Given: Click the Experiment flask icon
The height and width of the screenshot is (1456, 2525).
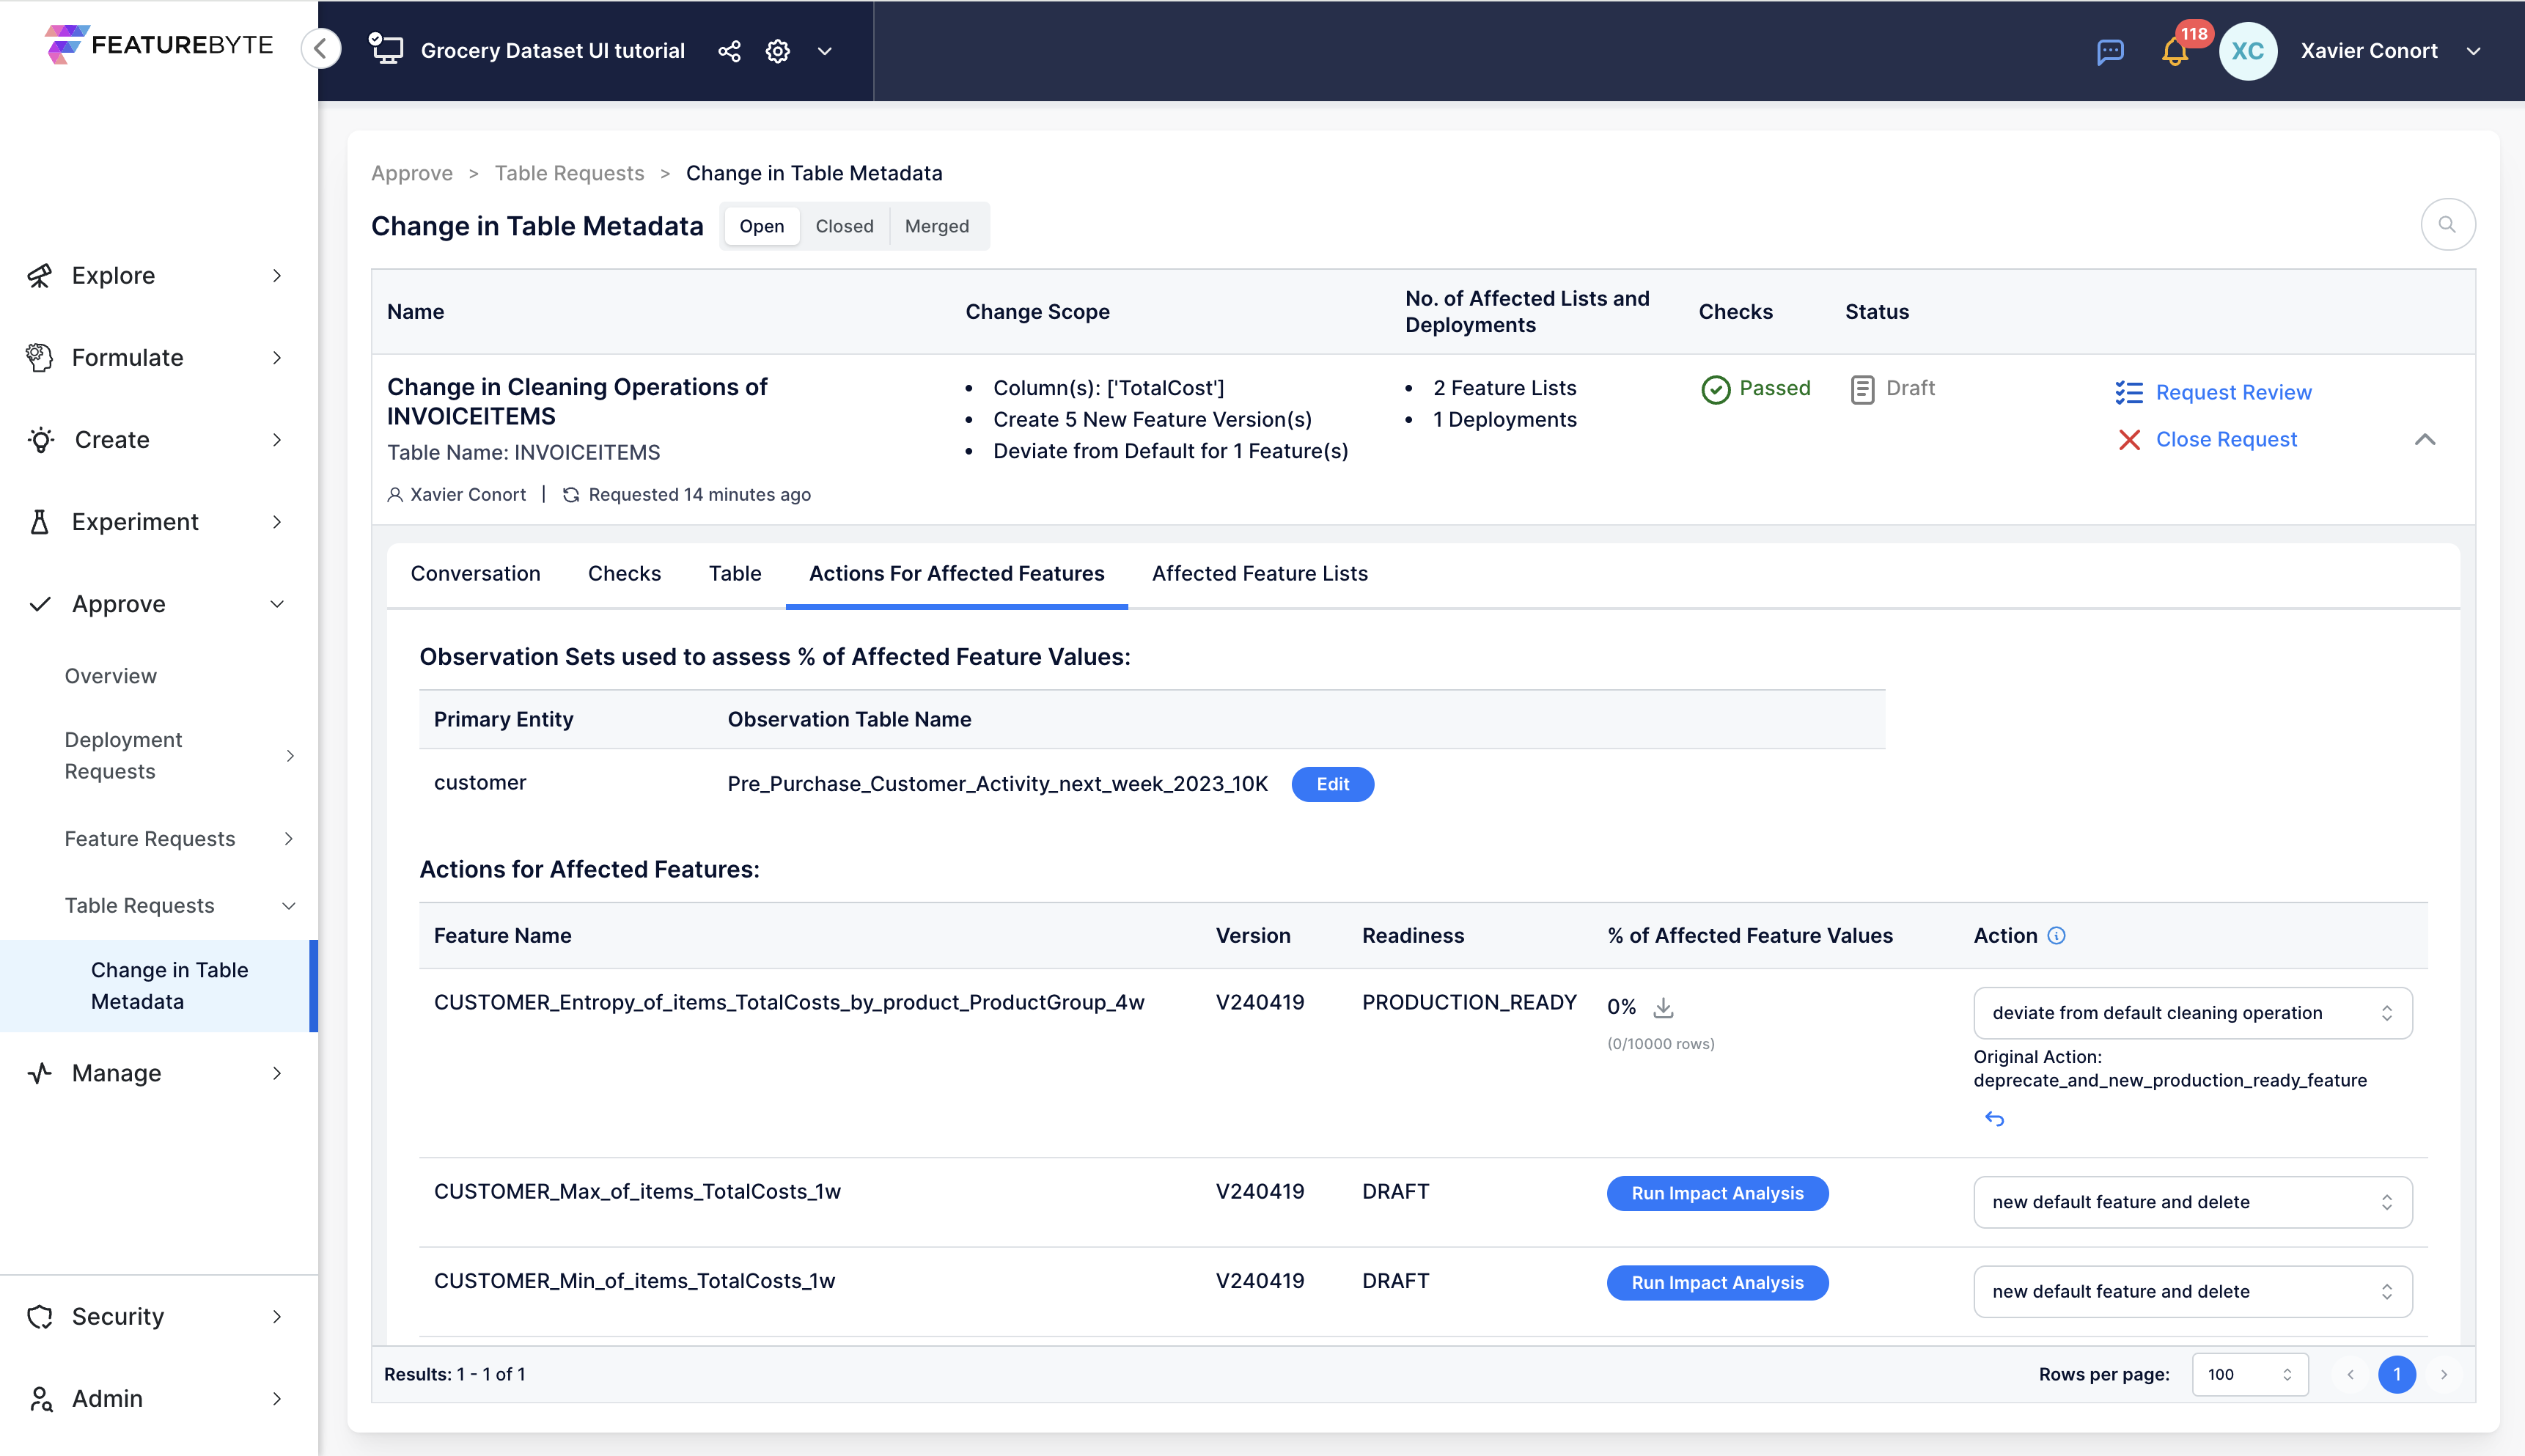Looking at the screenshot, I should (40, 521).
